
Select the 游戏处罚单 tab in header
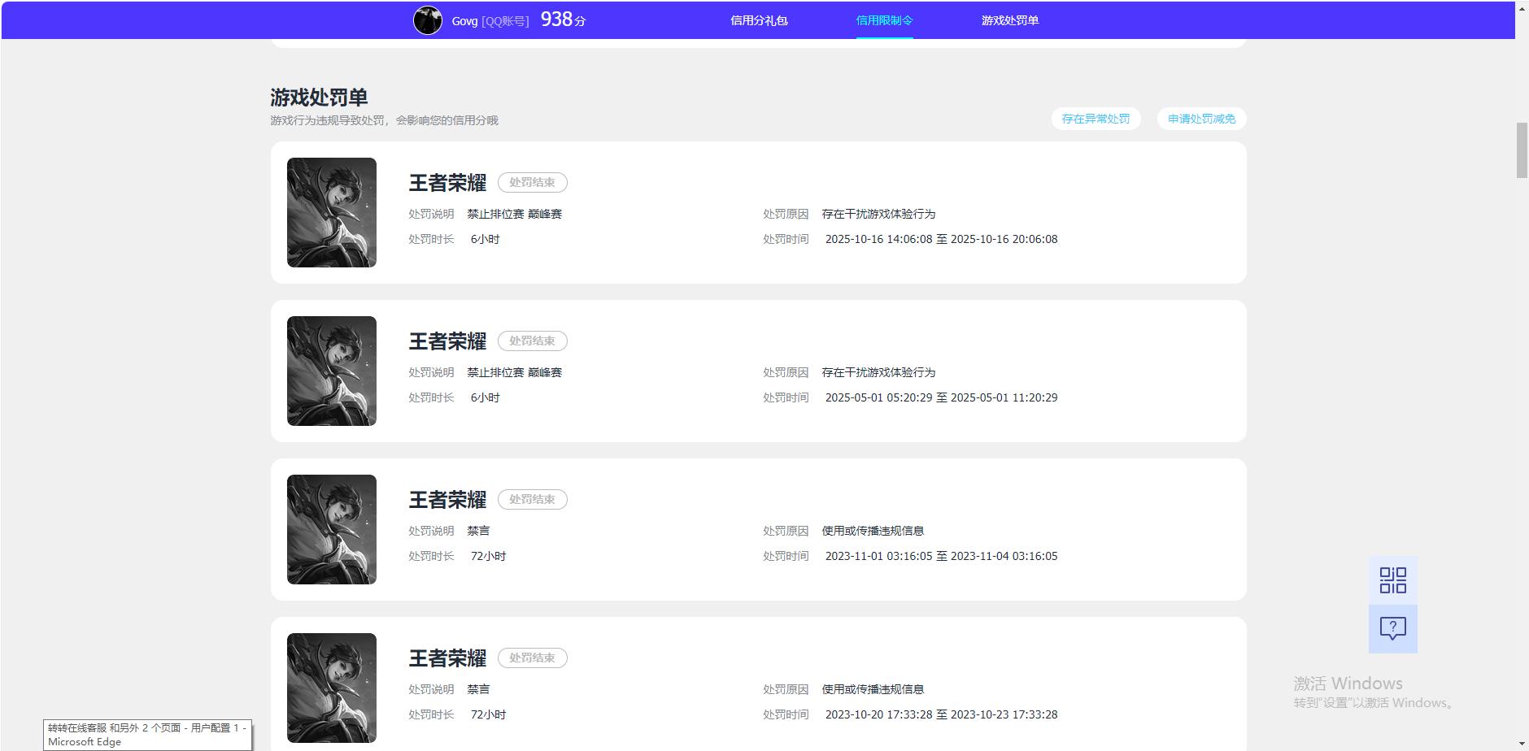[1009, 20]
